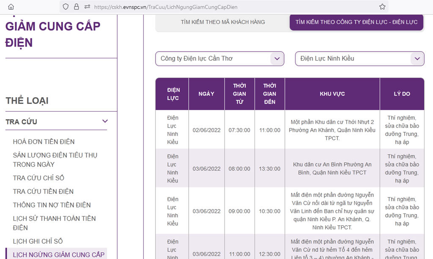Open the Công ty Điện lực Cần Thơ dropdown

pyautogui.click(x=220, y=59)
